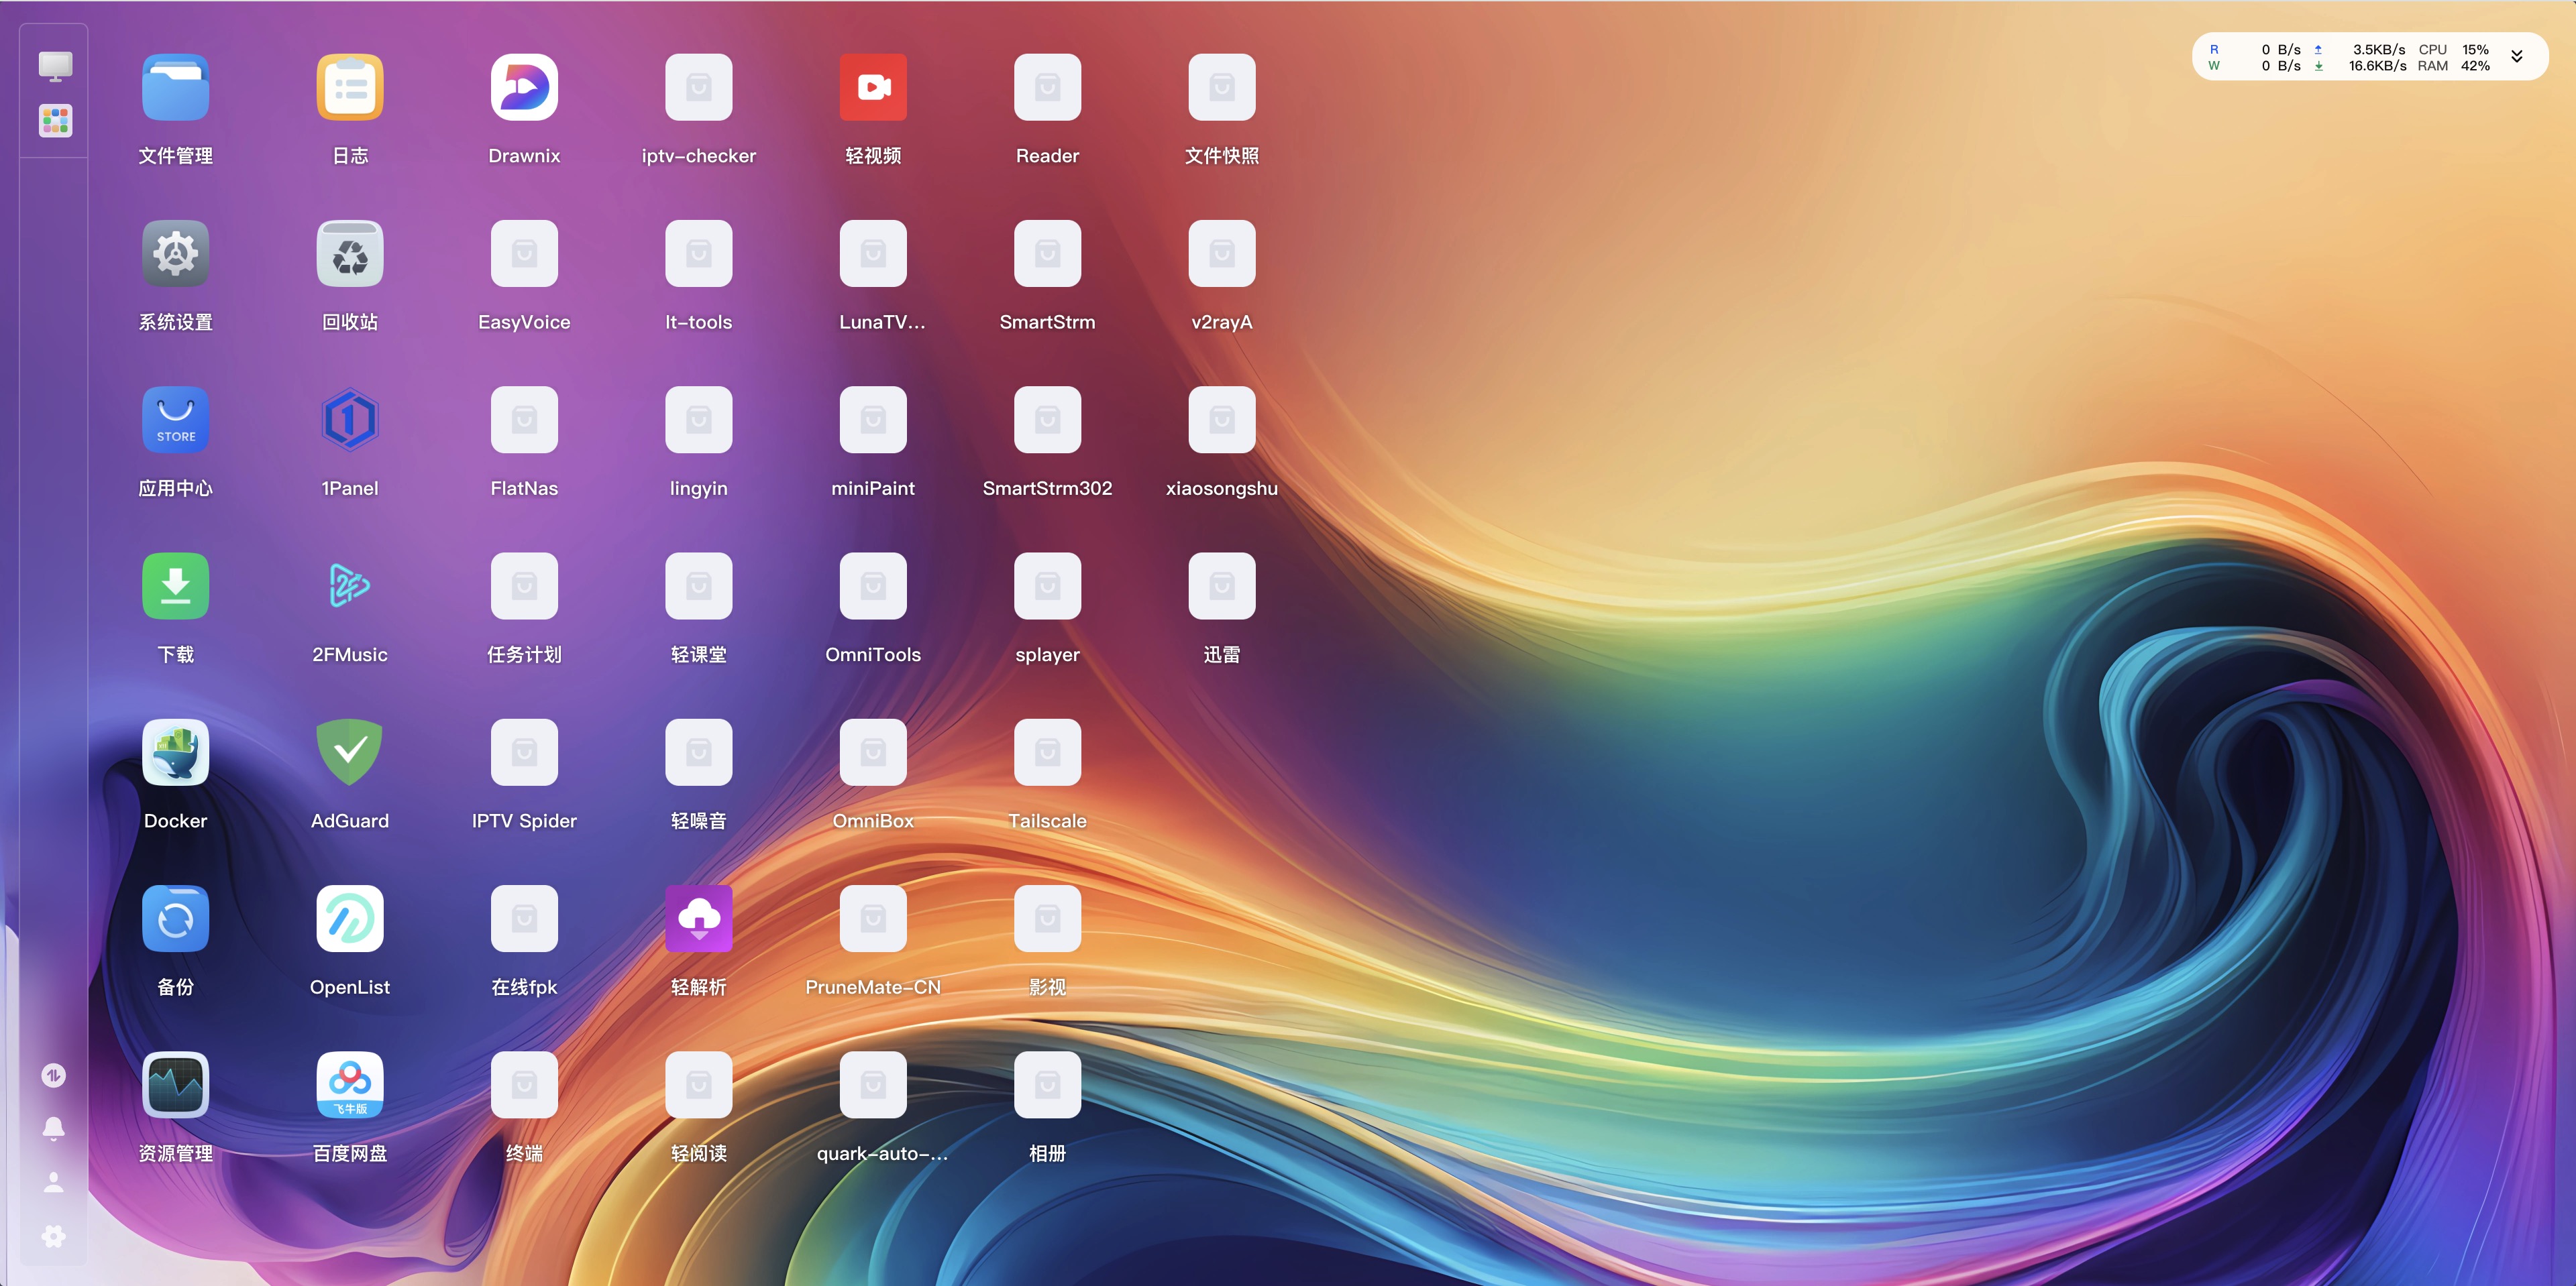
Task: Launch the Drawnix application
Action: pos(524,88)
